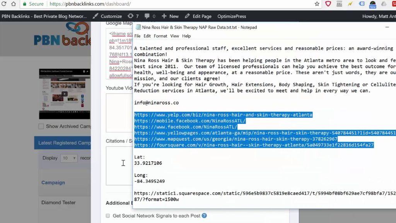Click the Campaign column header
The height and width of the screenshot is (223, 396).
[x=53, y=183]
